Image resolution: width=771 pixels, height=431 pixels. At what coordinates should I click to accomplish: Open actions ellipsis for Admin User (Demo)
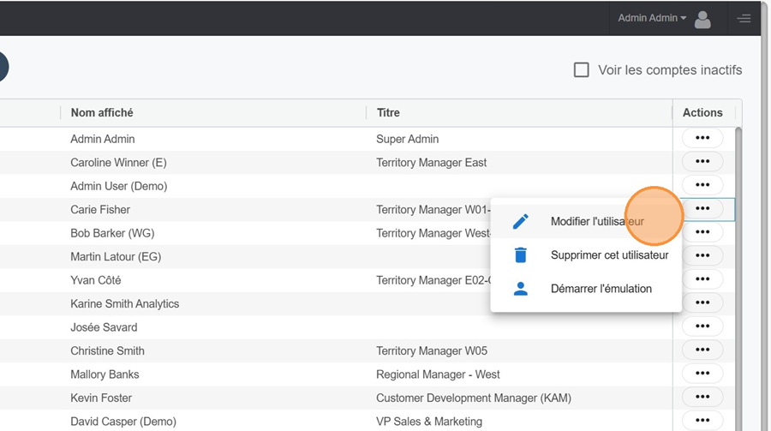[702, 185]
